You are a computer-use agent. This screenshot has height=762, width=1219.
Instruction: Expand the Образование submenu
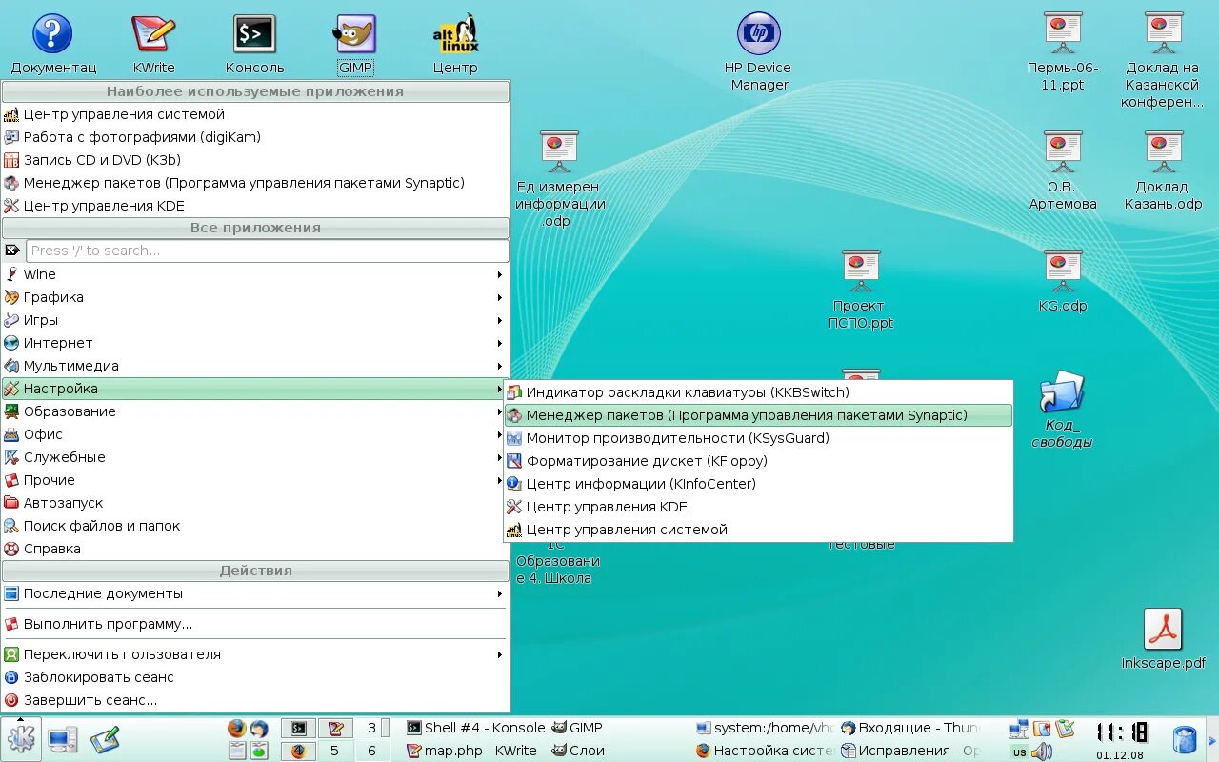point(255,411)
